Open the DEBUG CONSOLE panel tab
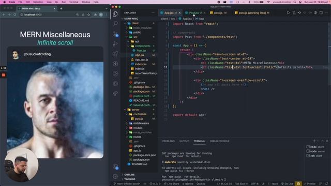 219,141
